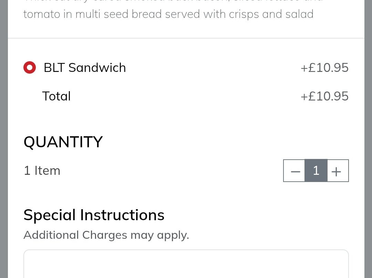Increase quantity with the plus button

(338, 171)
